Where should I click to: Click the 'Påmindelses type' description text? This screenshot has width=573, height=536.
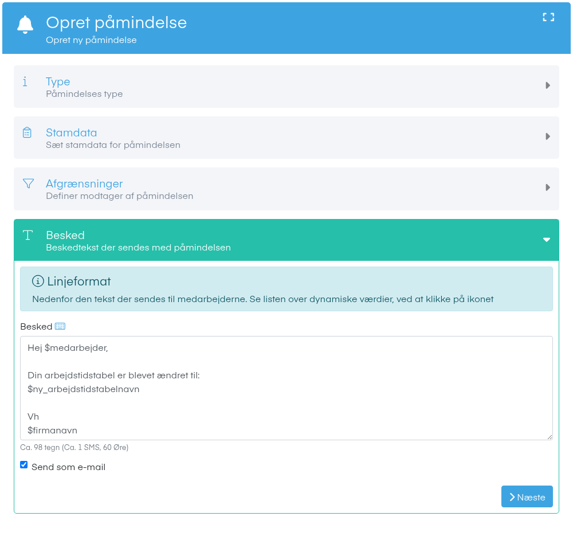pyautogui.click(x=84, y=94)
